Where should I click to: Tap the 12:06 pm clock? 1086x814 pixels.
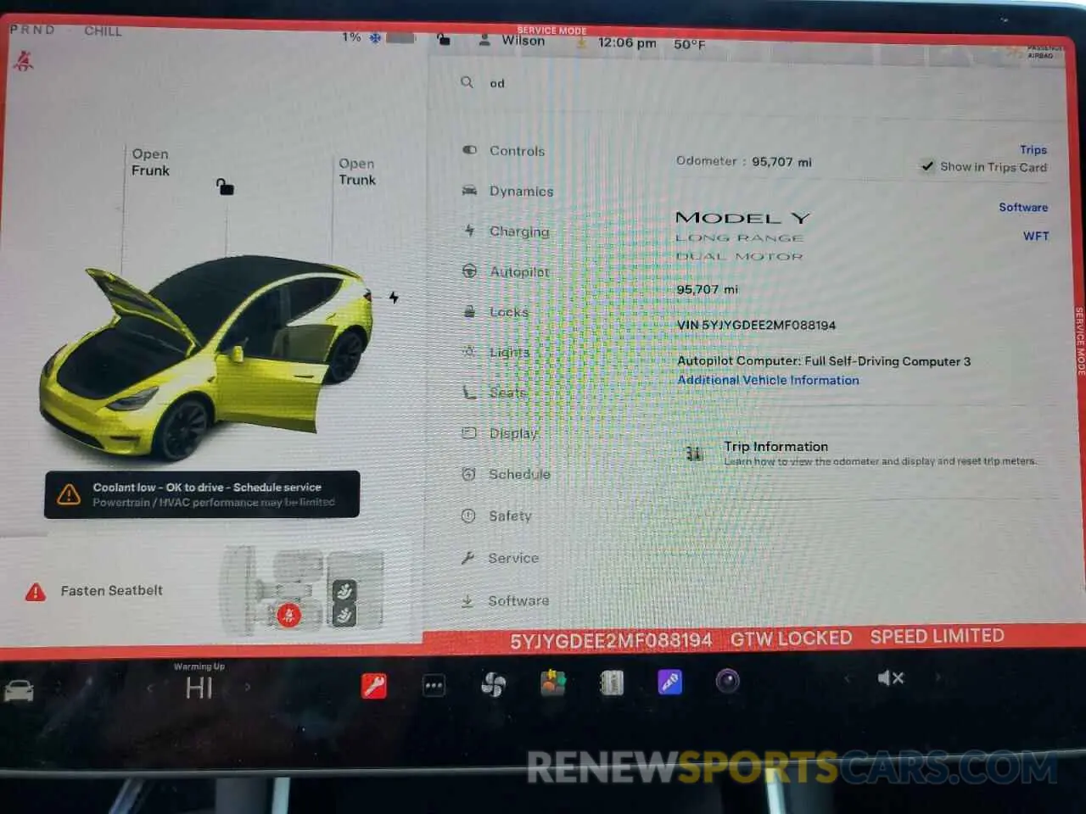[626, 42]
